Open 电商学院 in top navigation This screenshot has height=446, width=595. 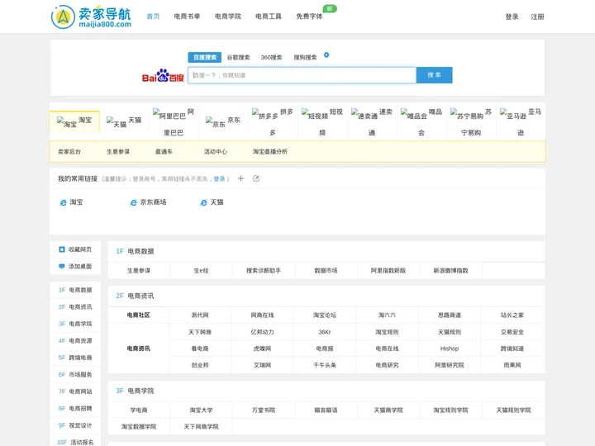click(x=228, y=17)
